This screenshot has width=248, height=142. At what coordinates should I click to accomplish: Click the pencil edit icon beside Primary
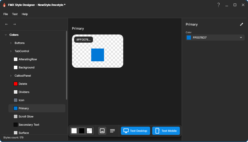242,24
